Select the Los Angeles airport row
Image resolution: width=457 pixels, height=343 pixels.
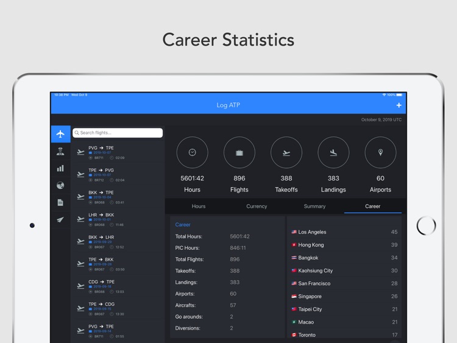(x=344, y=232)
